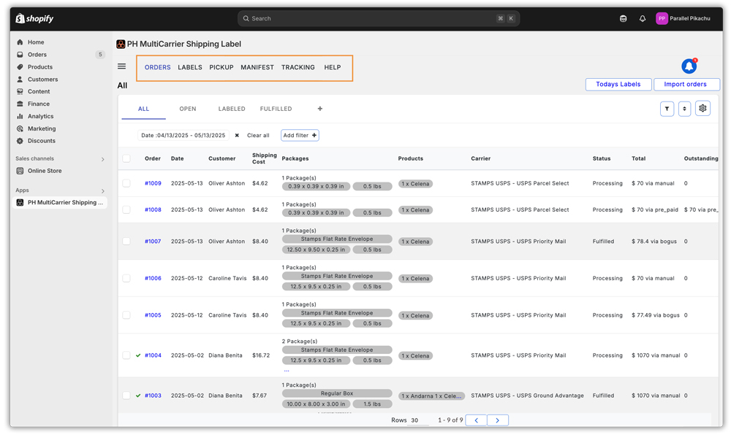Image resolution: width=731 pixels, height=435 pixels.
Task: Select the FULFILLED tab
Action: pos(276,109)
